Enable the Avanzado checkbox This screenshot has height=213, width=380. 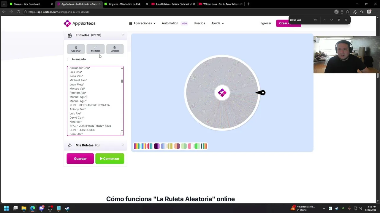click(x=69, y=59)
